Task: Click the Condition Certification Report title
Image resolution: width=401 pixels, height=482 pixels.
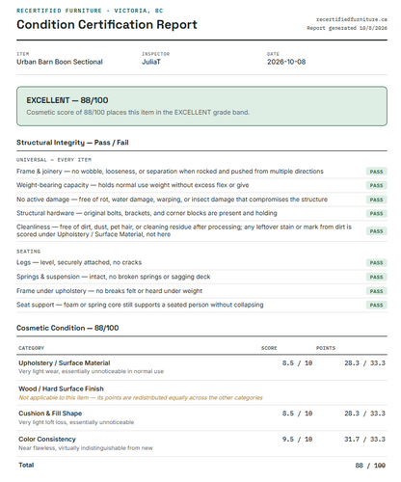Action: pos(107,25)
